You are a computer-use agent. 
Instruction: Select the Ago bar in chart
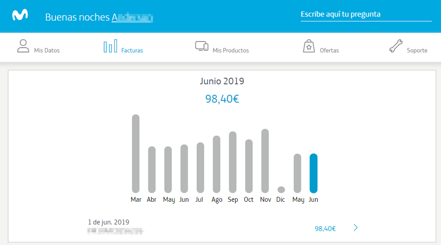pos(217,164)
